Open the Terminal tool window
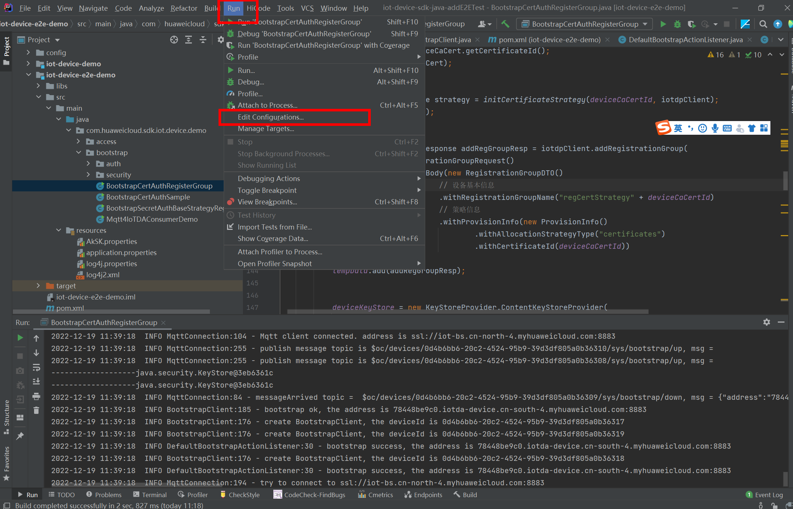 150,495
